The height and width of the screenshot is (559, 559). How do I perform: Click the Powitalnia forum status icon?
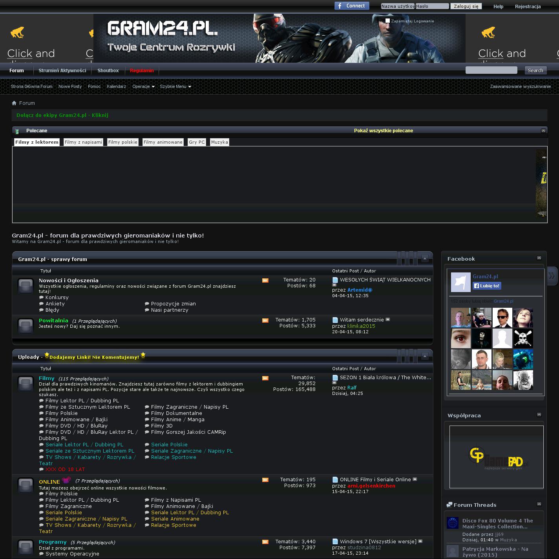26,326
